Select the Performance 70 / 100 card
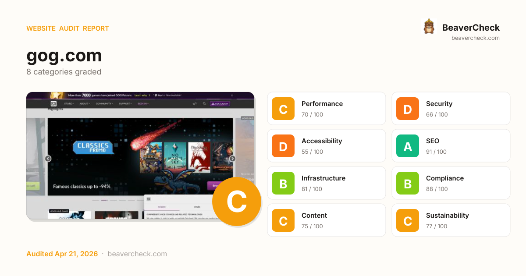526x276 pixels. pos(327,109)
